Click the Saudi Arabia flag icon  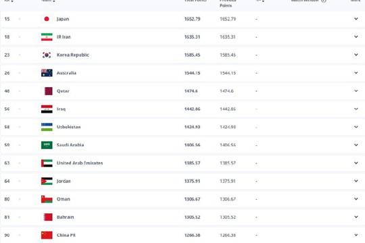click(x=47, y=145)
